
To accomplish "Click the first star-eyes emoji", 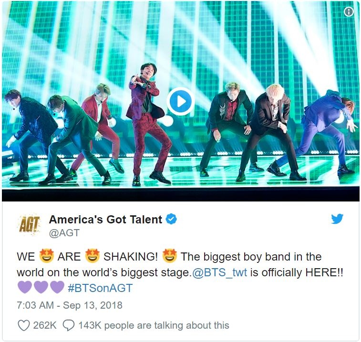I will click(47, 255).
